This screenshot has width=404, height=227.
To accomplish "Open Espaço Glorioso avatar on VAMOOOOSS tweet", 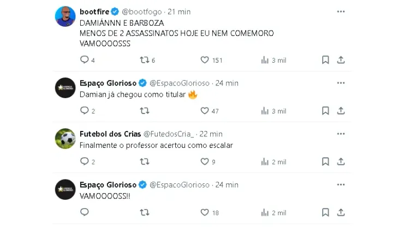I will click(66, 189).
